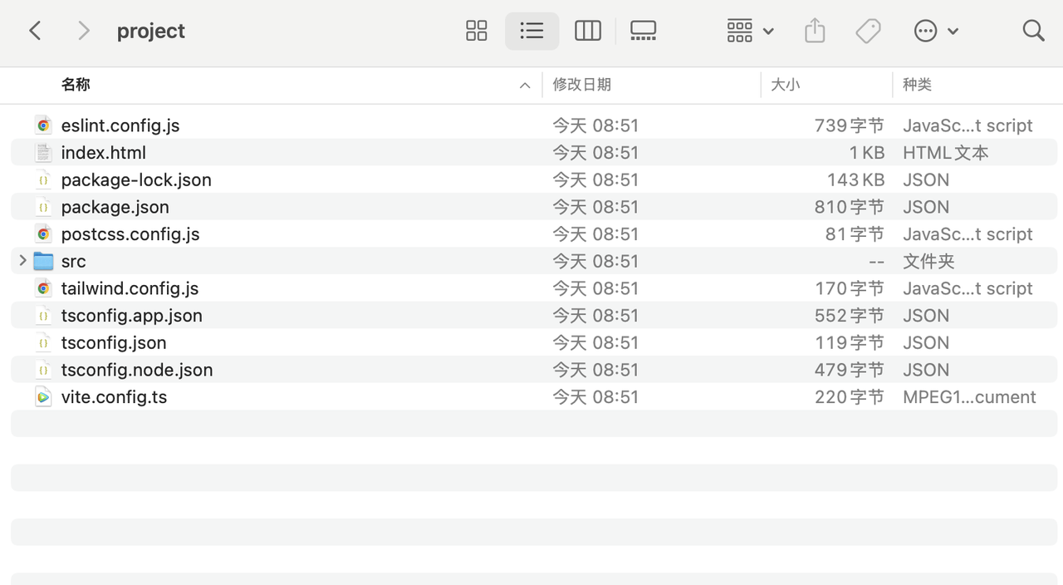Select the package.json file
The height and width of the screenshot is (585, 1063).
click(x=115, y=207)
